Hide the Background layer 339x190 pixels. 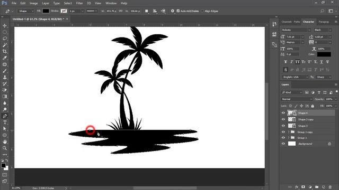click(283, 144)
